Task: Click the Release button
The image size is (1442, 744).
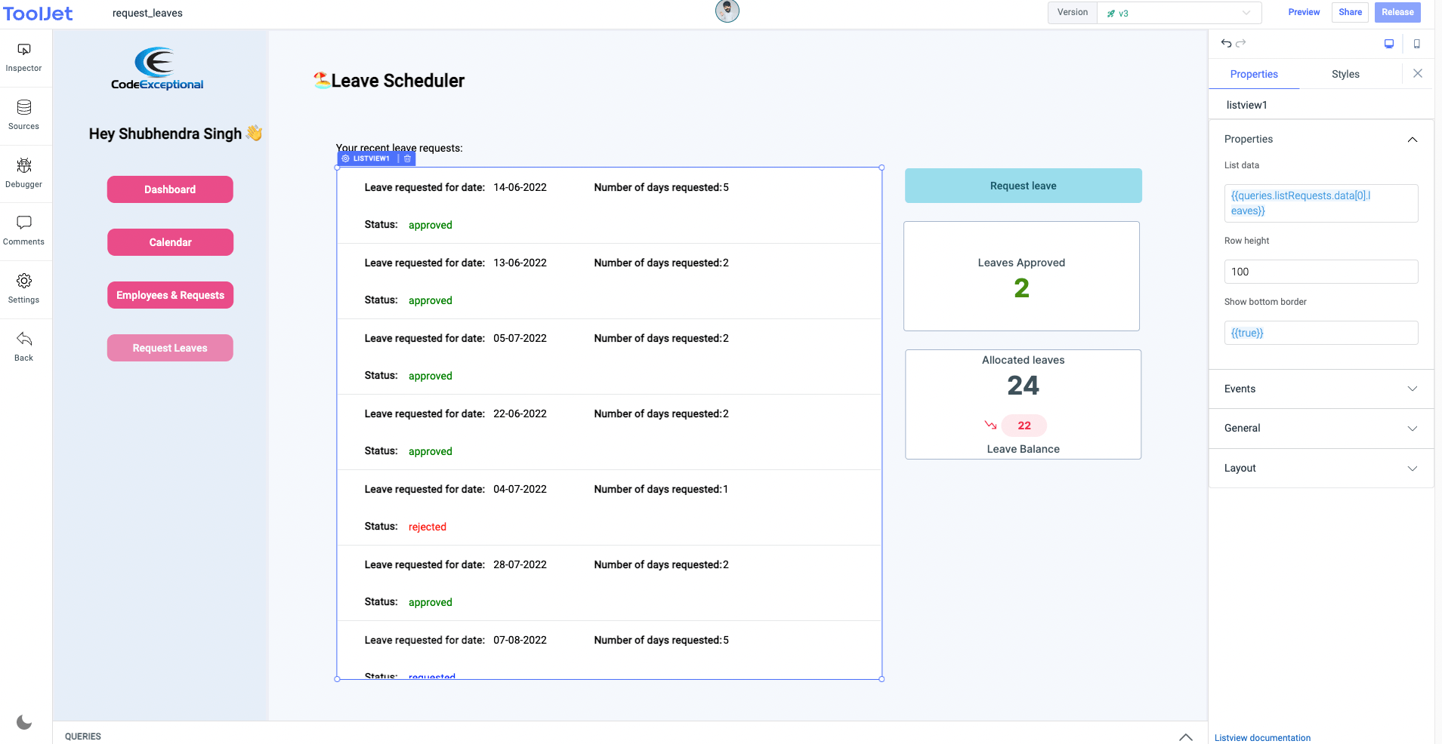Action: (x=1397, y=12)
